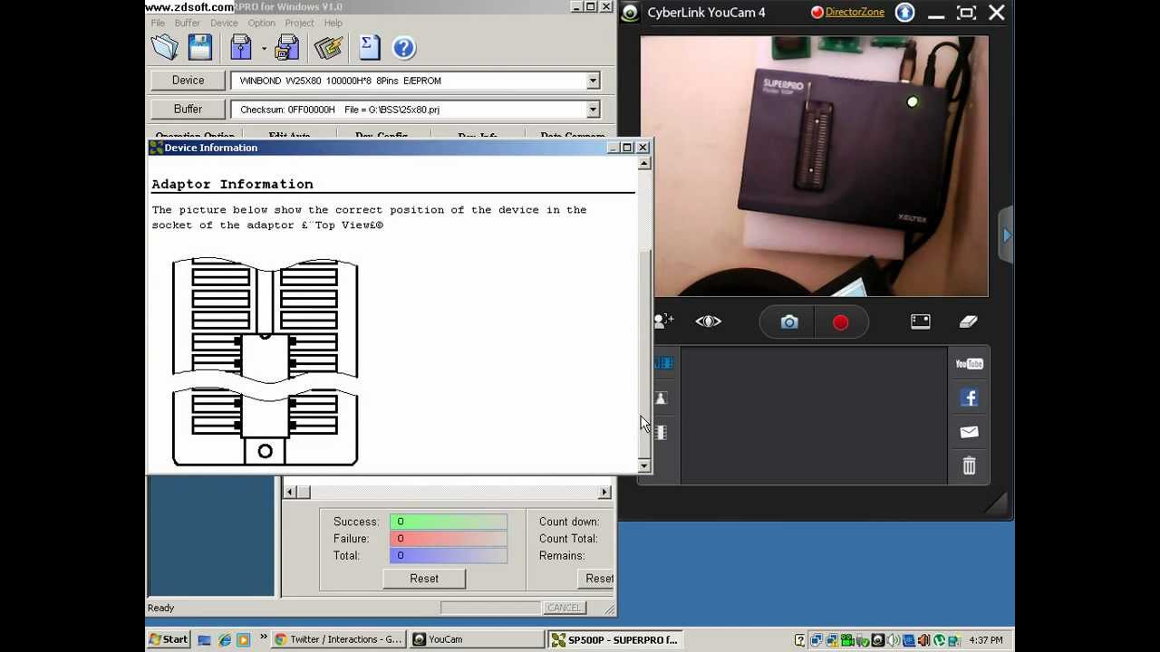Click Reset under the Success counters

(424, 579)
